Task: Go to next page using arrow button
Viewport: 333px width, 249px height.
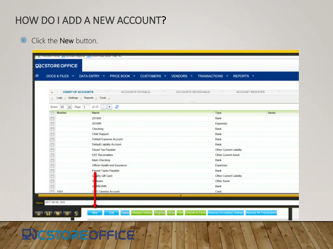Action: [x=110, y=107]
